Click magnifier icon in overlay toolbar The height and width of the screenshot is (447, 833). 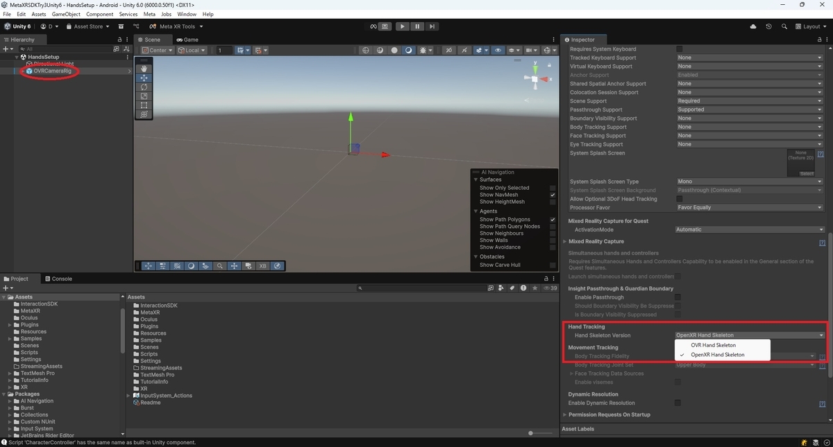tap(219, 265)
